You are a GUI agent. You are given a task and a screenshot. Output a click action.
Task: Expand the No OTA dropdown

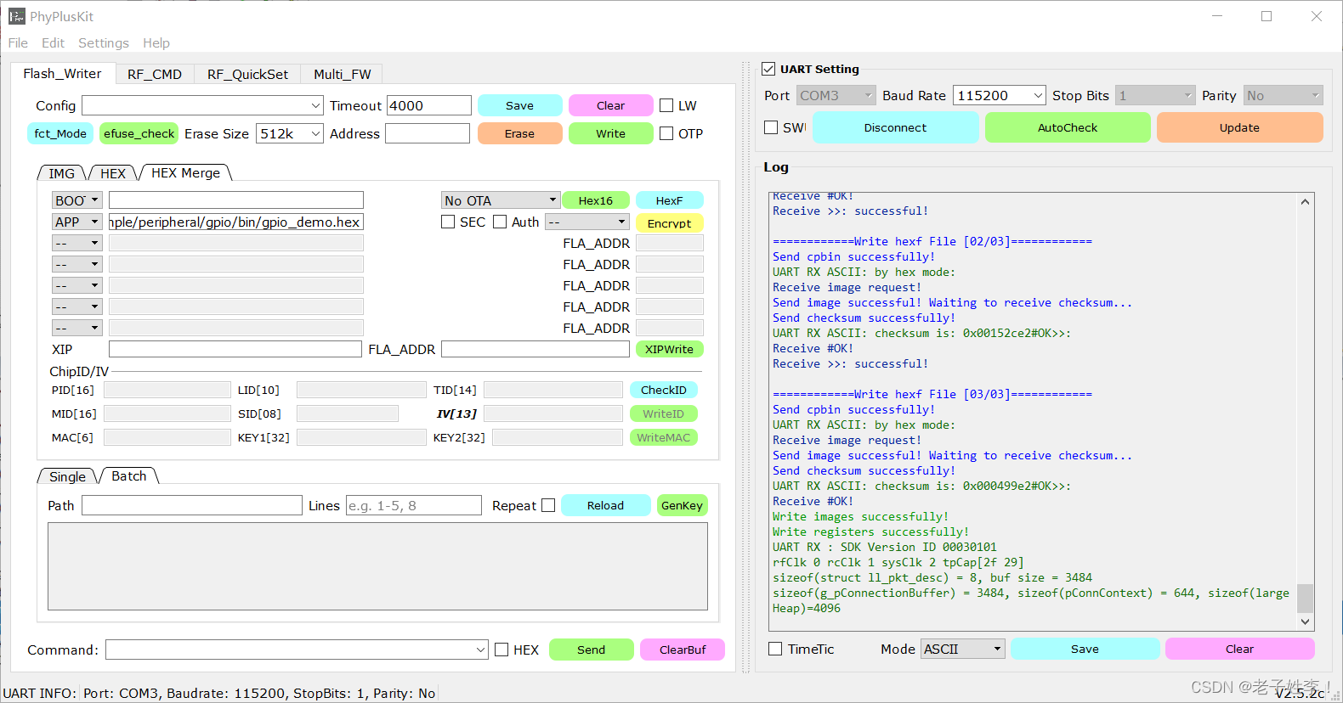coord(501,200)
